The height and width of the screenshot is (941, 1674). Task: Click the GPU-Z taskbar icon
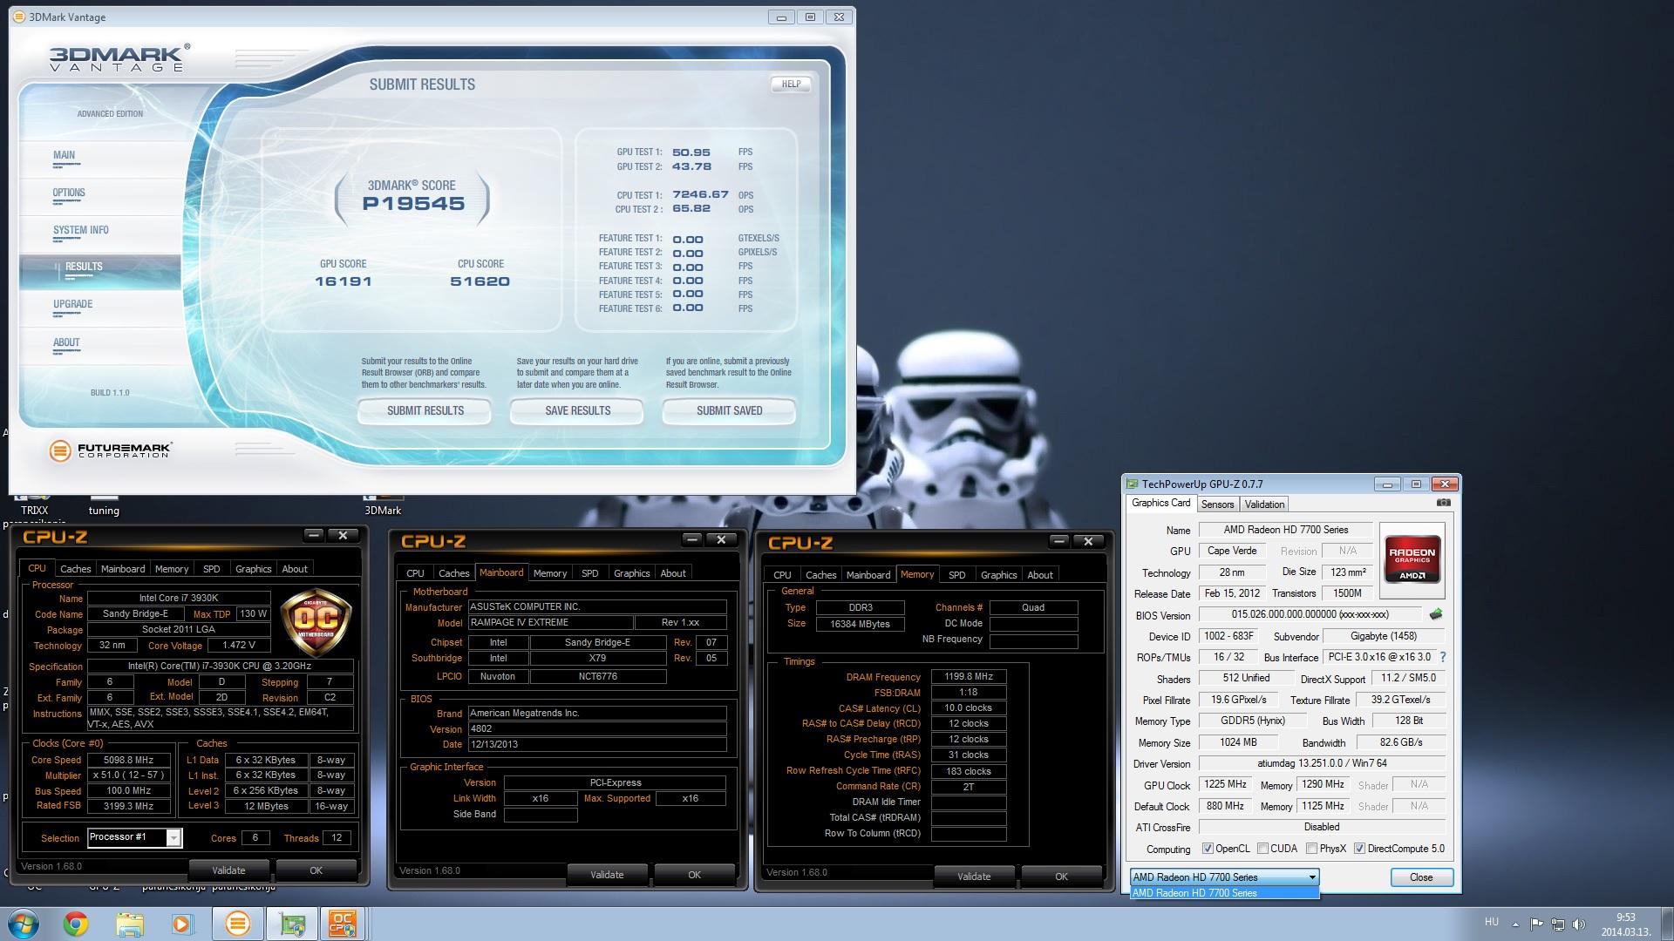coord(290,924)
